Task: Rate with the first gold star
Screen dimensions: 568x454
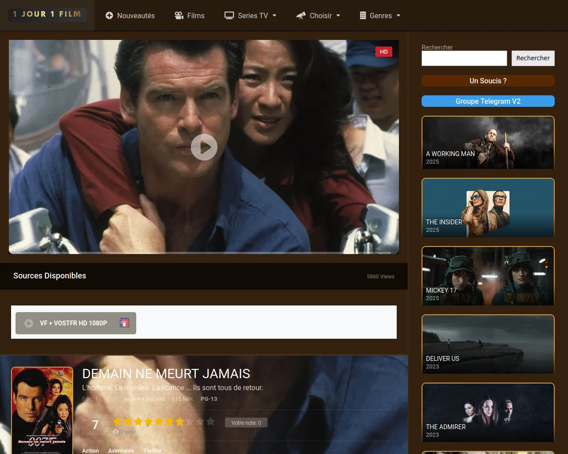Action: (118, 422)
